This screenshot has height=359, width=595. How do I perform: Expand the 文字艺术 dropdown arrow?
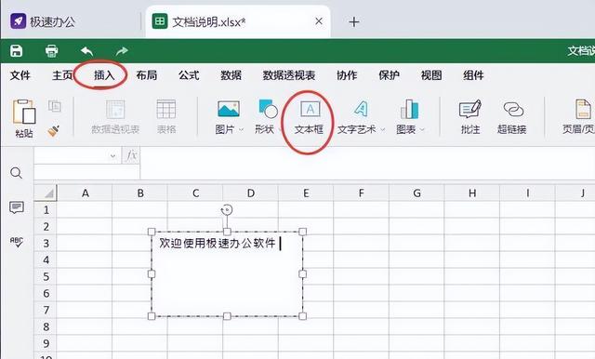[382, 130]
